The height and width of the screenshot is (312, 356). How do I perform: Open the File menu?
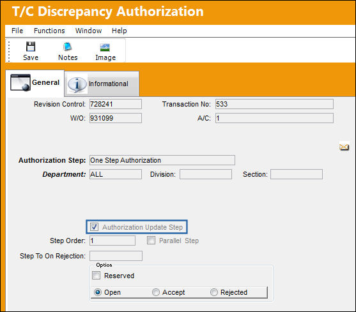[x=17, y=31]
